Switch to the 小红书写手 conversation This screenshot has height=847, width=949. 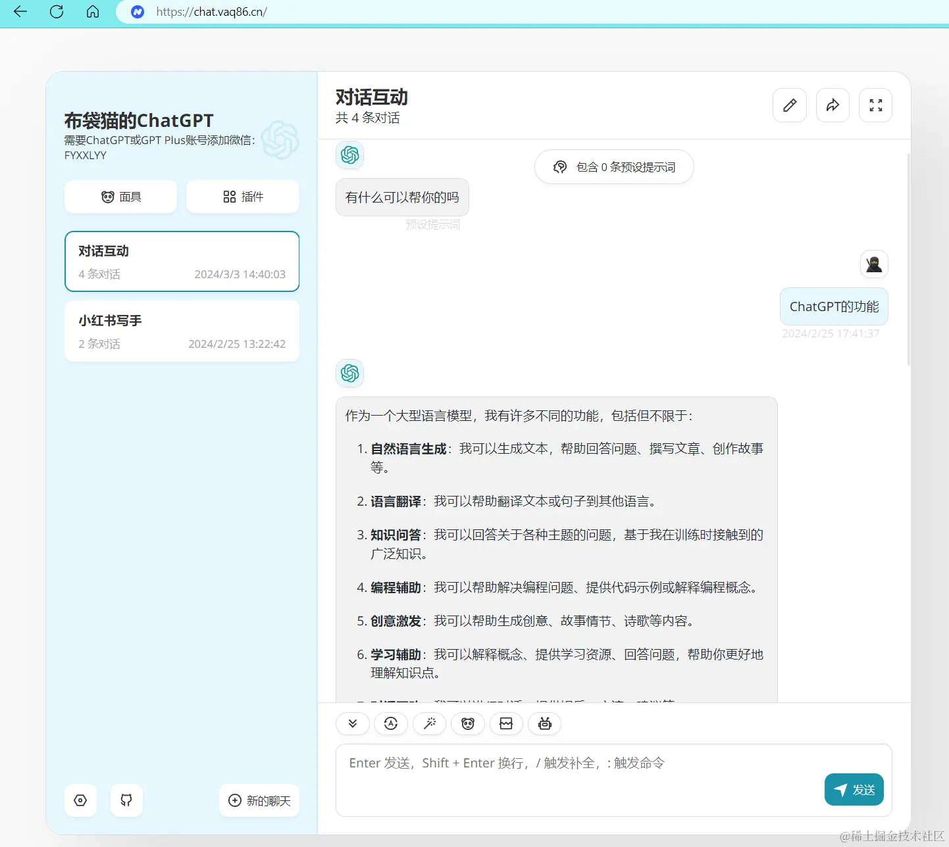pyautogui.click(x=182, y=331)
